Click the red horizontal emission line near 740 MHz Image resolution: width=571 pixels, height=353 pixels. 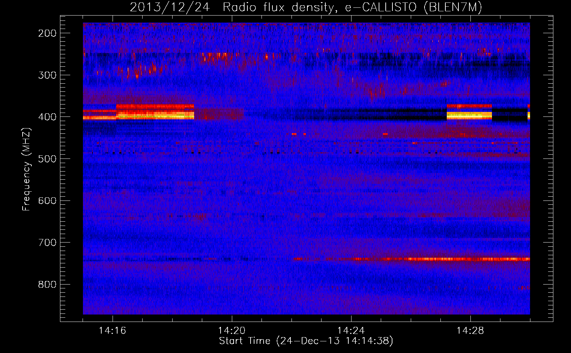click(411, 259)
